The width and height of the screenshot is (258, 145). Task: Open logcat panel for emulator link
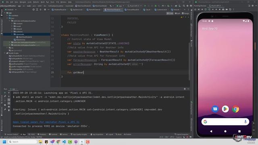coord(46,122)
